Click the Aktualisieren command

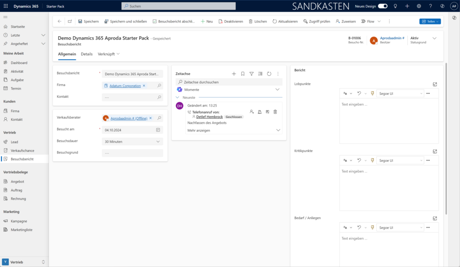pos(285,22)
